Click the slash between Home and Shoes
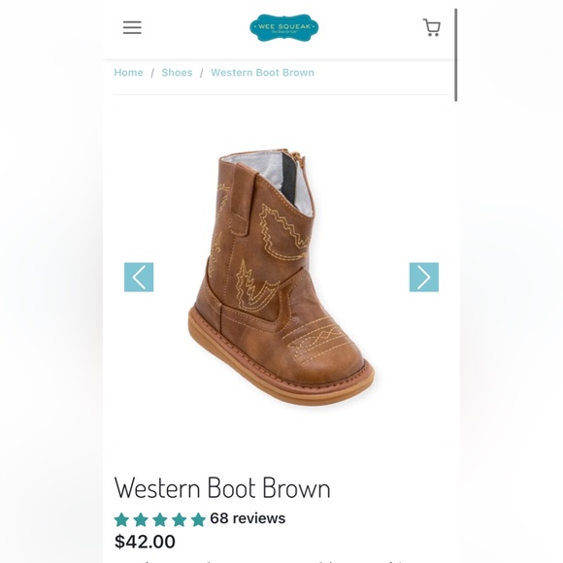The image size is (563, 563). pos(152,73)
